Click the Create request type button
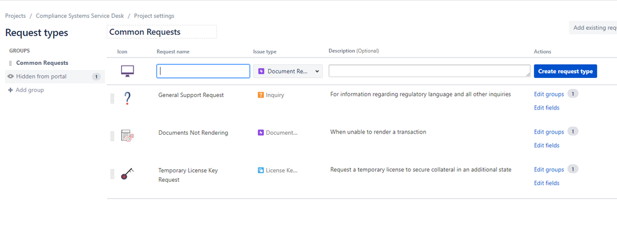Viewport: 617px width, 238px height. (565, 71)
